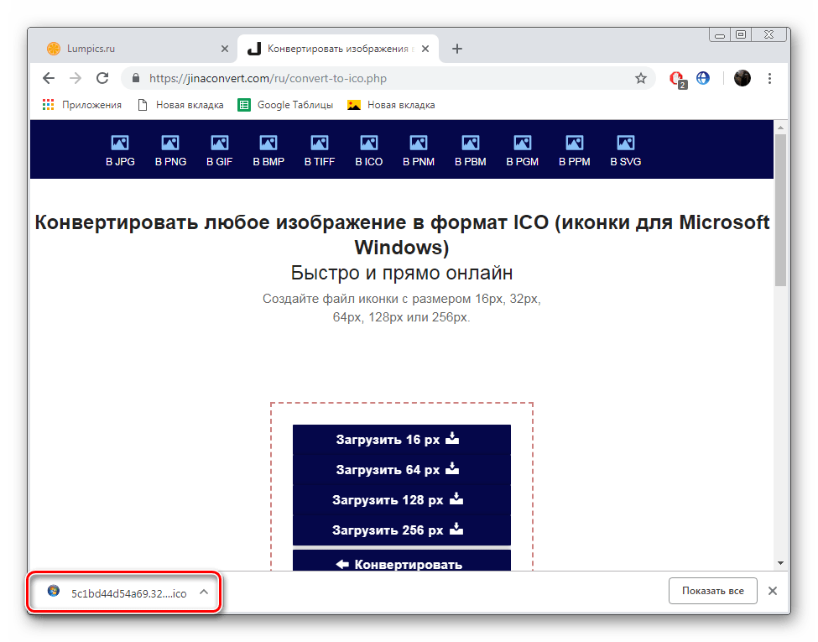Open Приложения apps shortcut

(x=82, y=105)
